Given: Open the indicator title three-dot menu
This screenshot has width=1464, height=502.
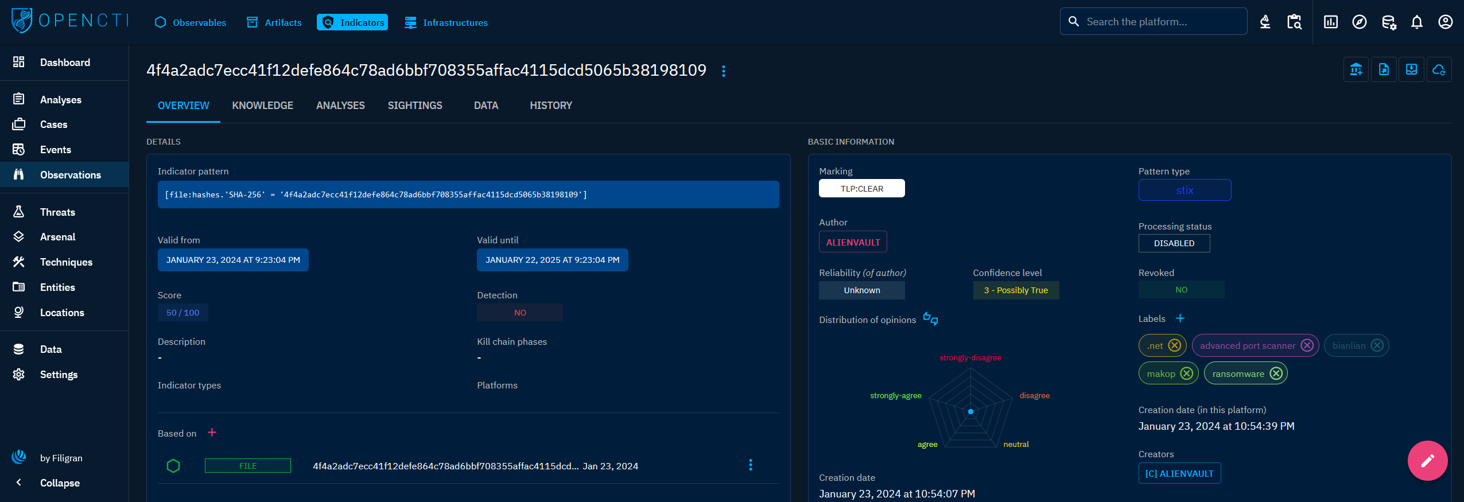Looking at the screenshot, I should pyautogui.click(x=723, y=71).
